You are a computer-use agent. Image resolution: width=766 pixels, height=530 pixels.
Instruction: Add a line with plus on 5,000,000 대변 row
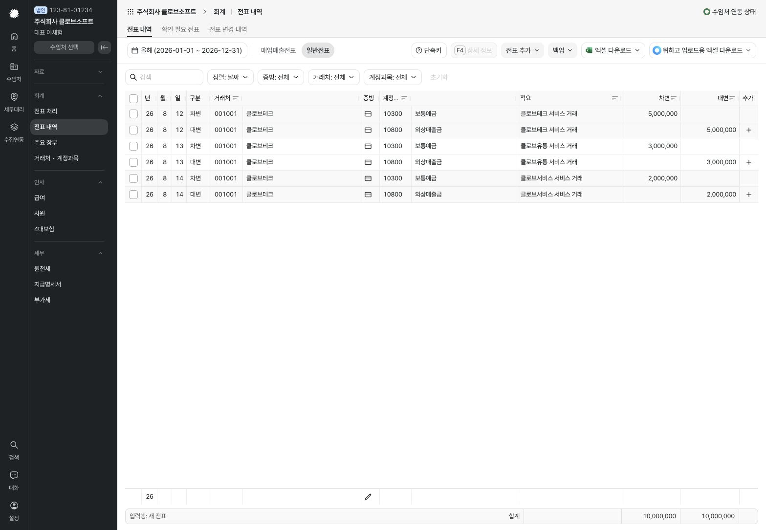pyautogui.click(x=748, y=130)
